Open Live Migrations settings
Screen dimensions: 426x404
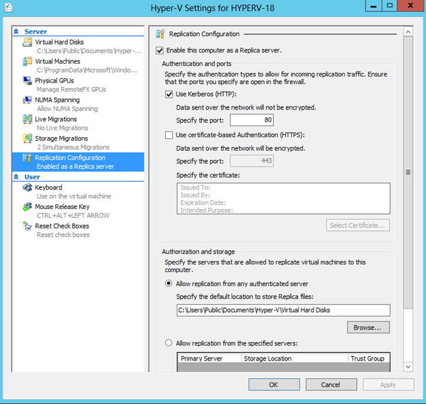(x=56, y=119)
